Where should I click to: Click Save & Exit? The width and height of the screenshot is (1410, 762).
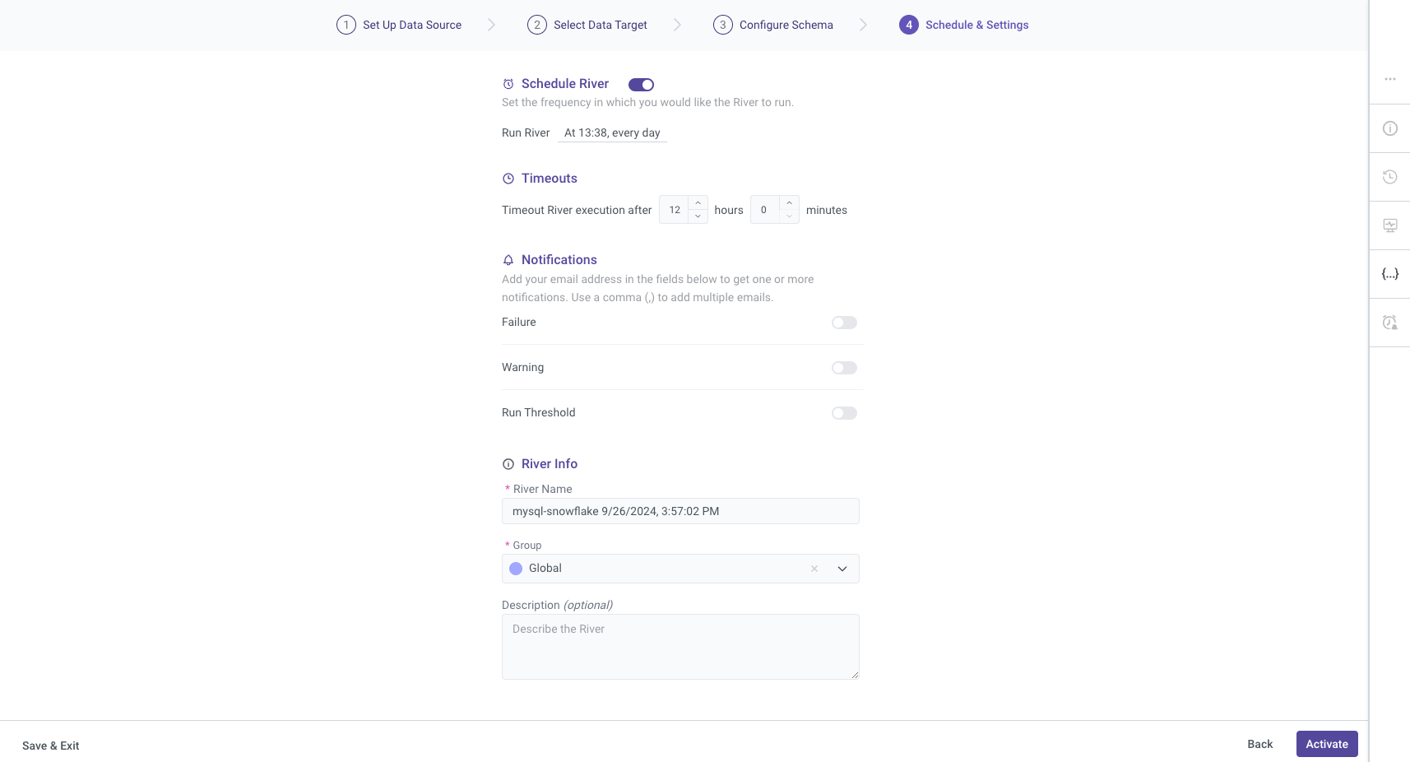pos(51,746)
